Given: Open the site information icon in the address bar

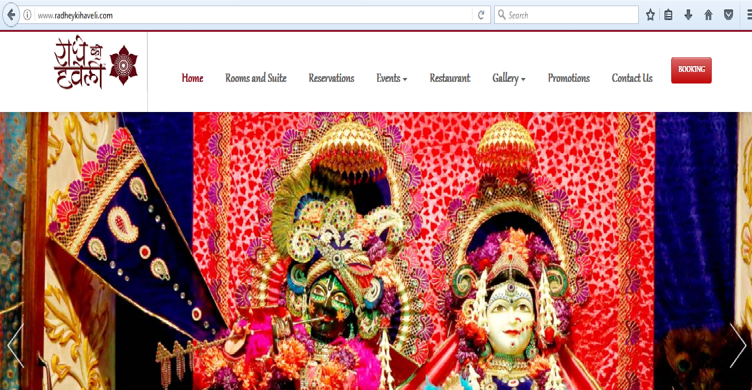Looking at the screenshot, I should (x=27, y=15).
